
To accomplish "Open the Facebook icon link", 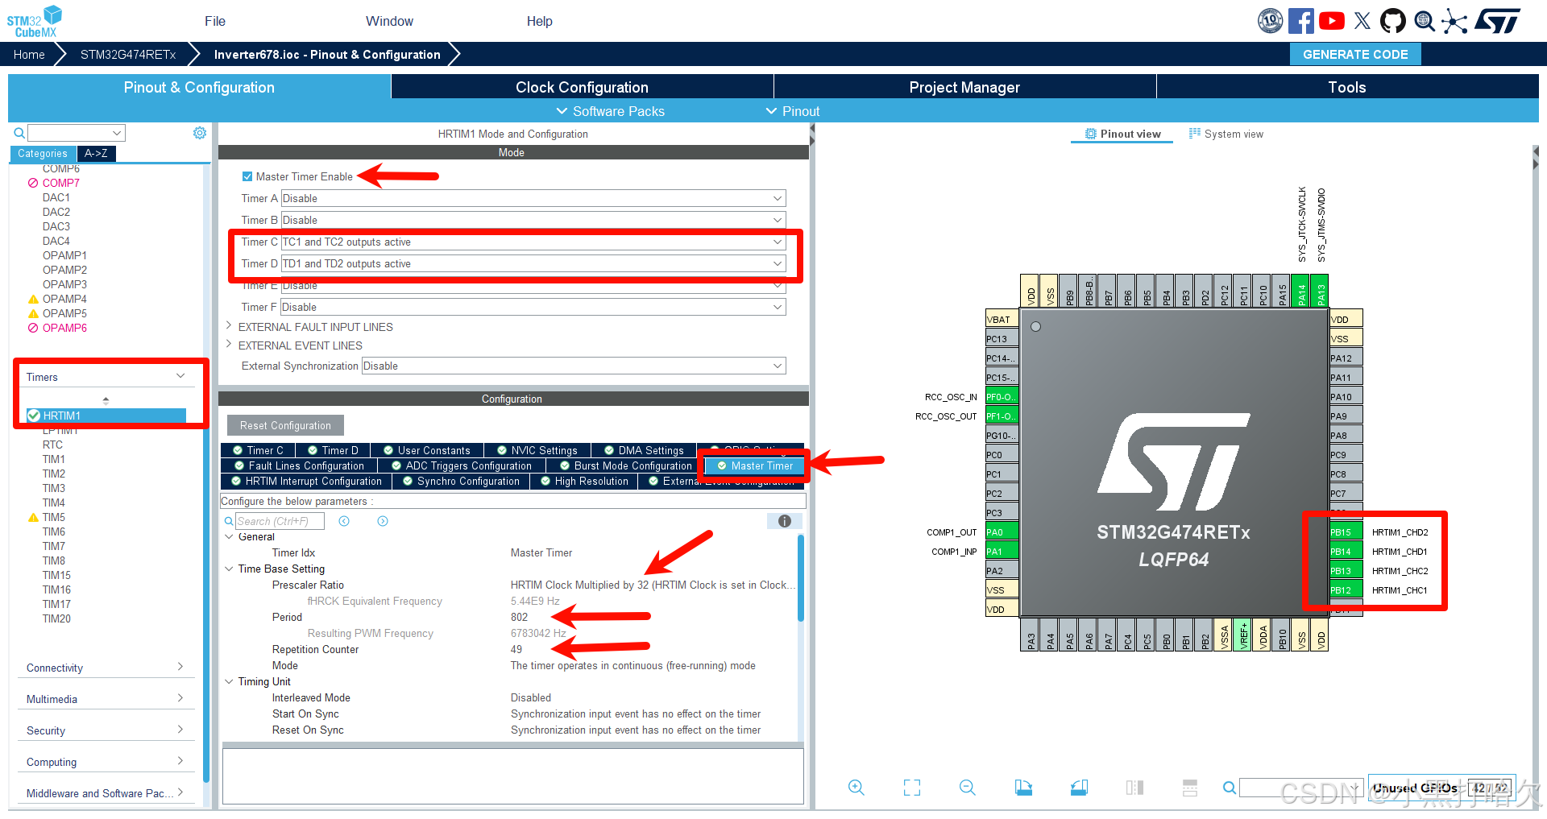I will [x=1300, y=21].
